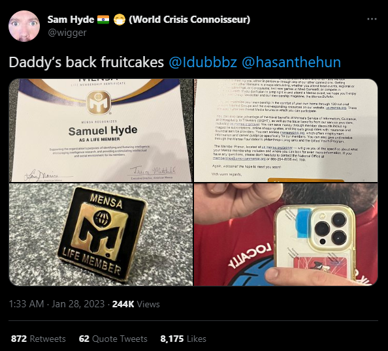The width and height of the screenshot is (388, 351).
Task: Open the @hasanthehun mention link
Action: (291, 62)
